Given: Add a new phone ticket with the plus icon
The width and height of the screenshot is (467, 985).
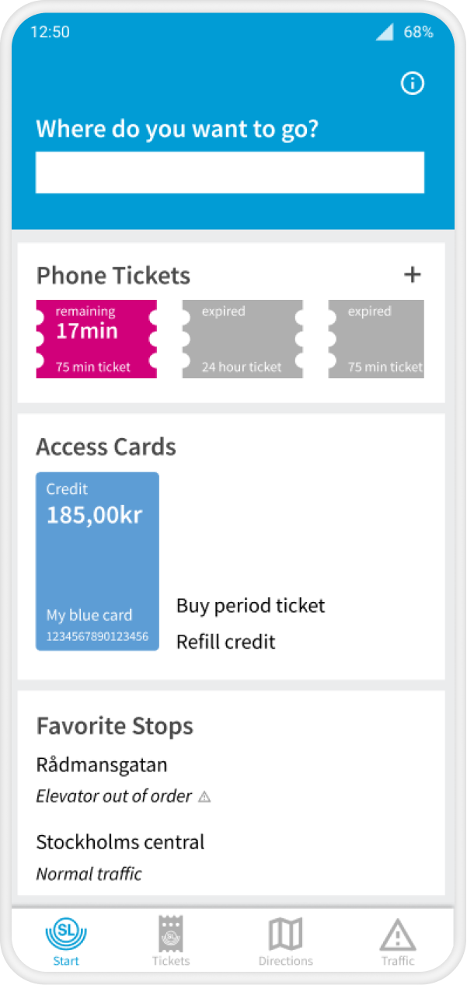Looking at the screenshot, I should 413,274.
